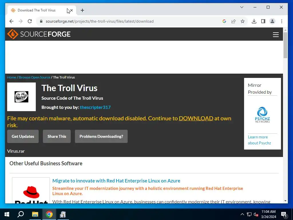
Task: Close the Download The Troll Virus tab
Action: pyautogui.click(x=71, y=10)
